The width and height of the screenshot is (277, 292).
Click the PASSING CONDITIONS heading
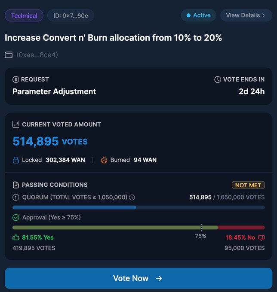click(x=55, y=185)
